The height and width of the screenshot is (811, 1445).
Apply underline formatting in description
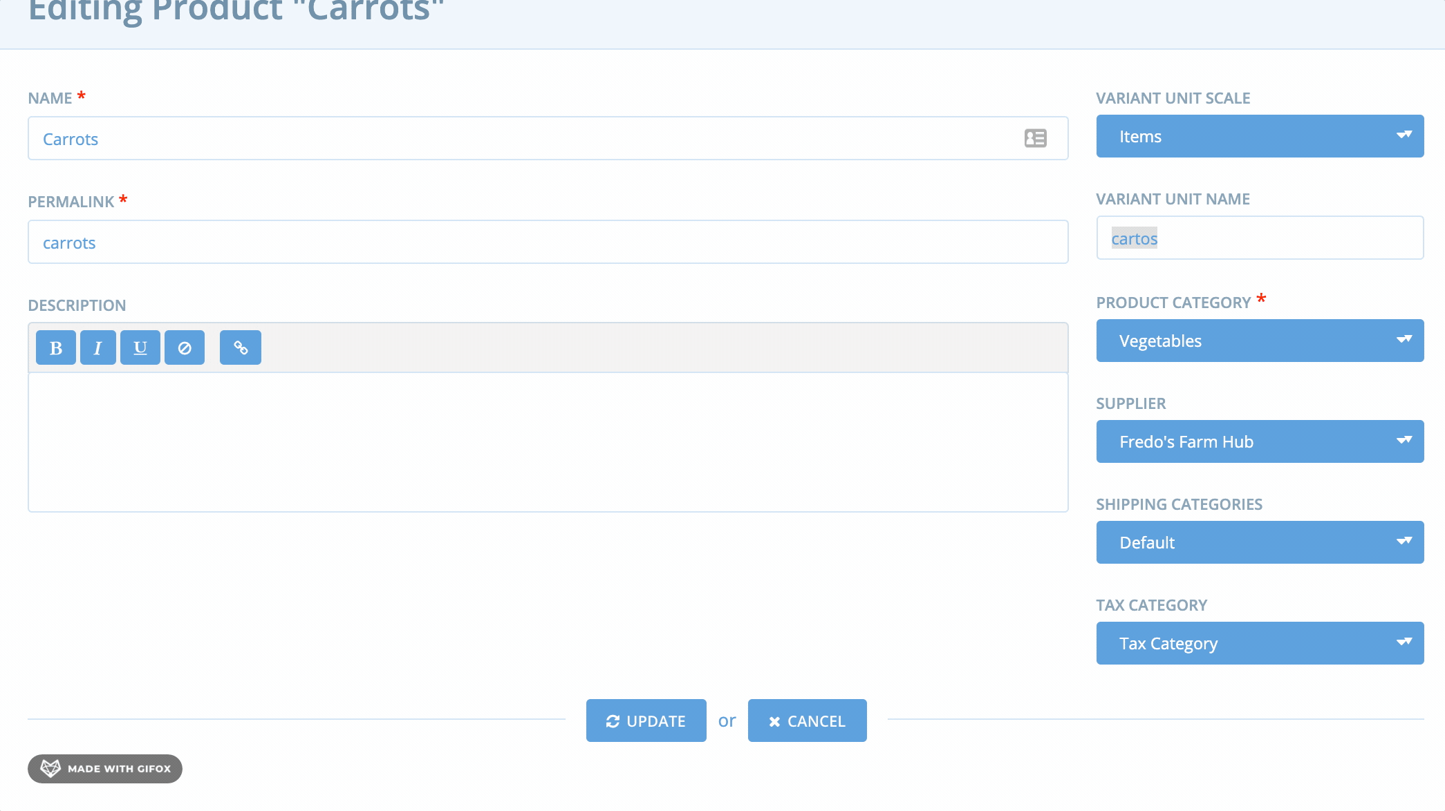pos(140,347)
